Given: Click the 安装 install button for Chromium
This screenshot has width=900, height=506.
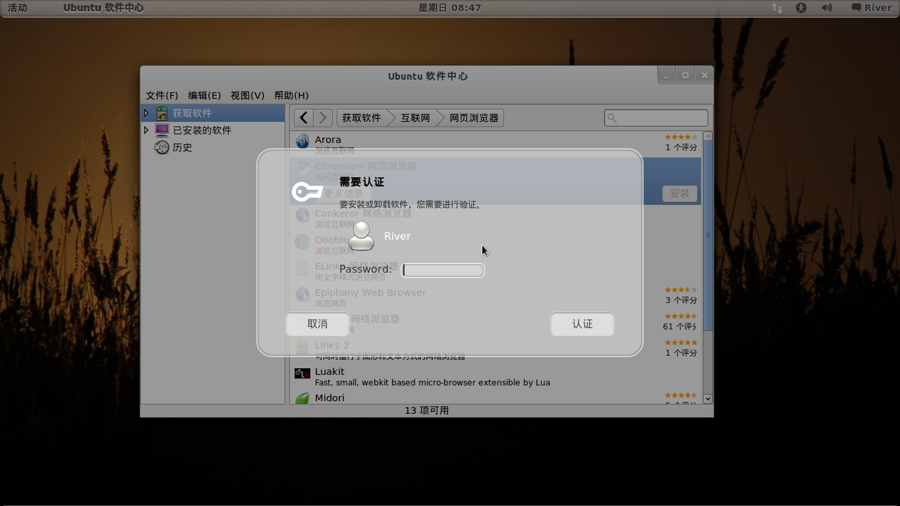Looking at the screenshot, I should pos(680,194).
